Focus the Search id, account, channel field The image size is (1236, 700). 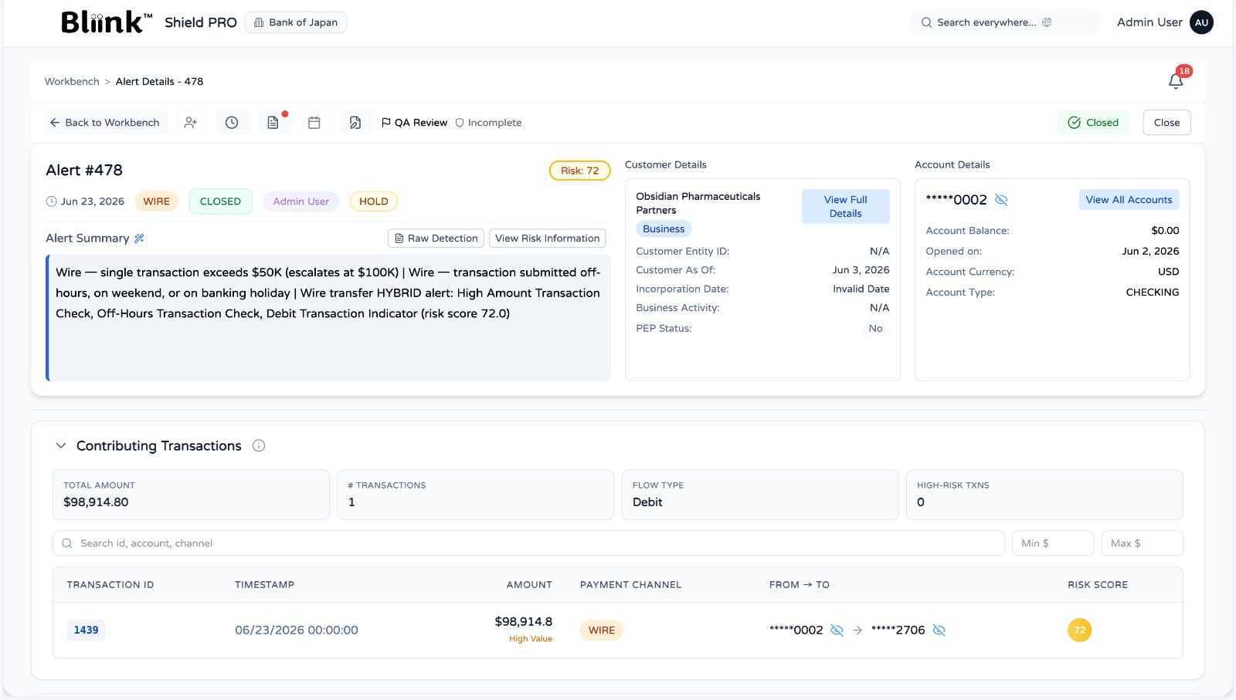click(x=528, y=543)
